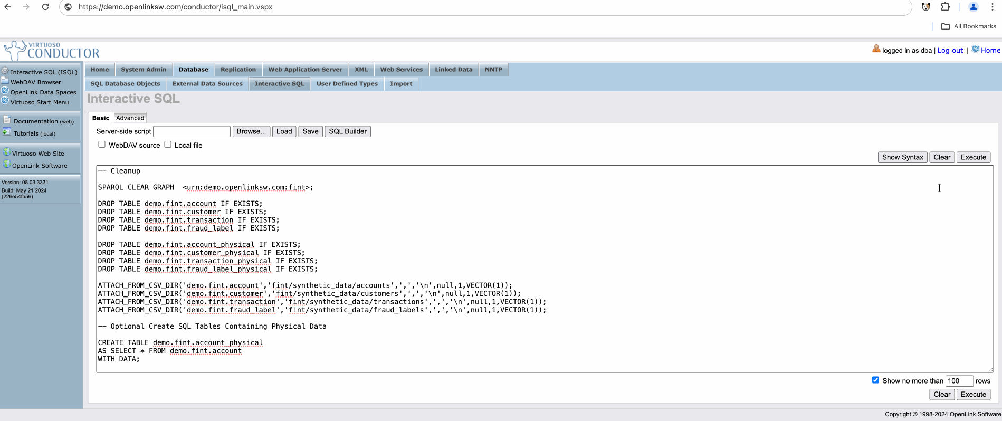This screenshot has width=1002, height=421.
Task: Open the SQL Builder
Action: [x=348, y=131]
